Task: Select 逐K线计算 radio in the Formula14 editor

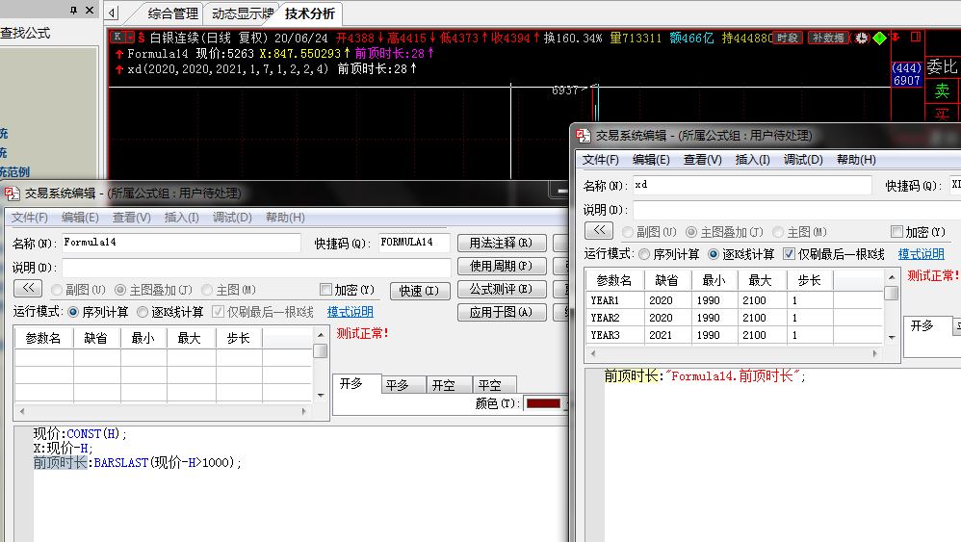Action: [143, 312]
